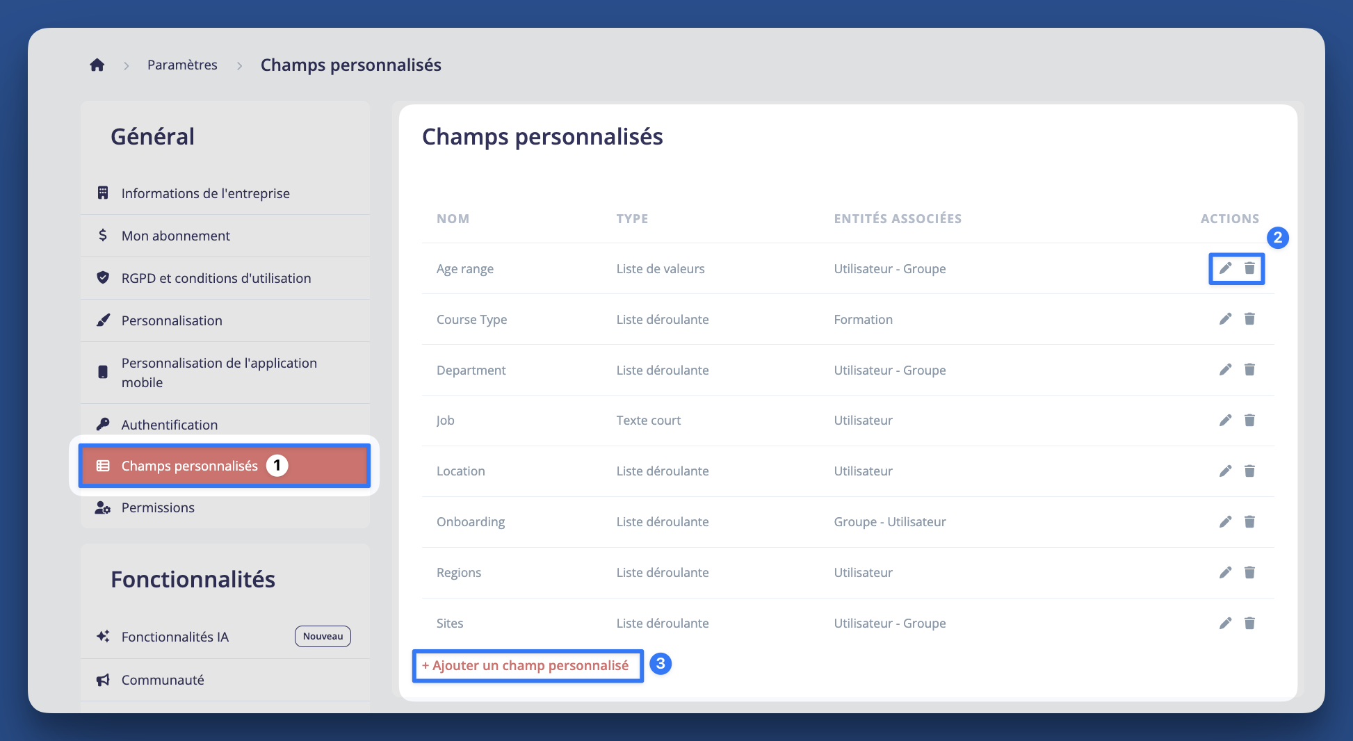
Task: Delete the Onboarding field
Action: click(x=1249, y=522)
